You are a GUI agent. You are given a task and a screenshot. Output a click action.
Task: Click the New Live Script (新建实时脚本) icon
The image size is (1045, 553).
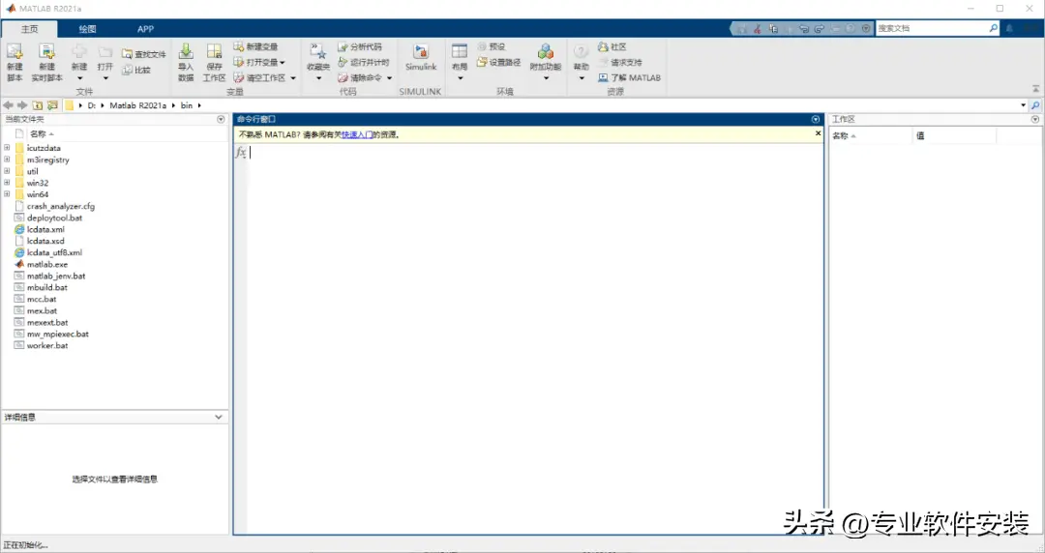tap(46, 51)
